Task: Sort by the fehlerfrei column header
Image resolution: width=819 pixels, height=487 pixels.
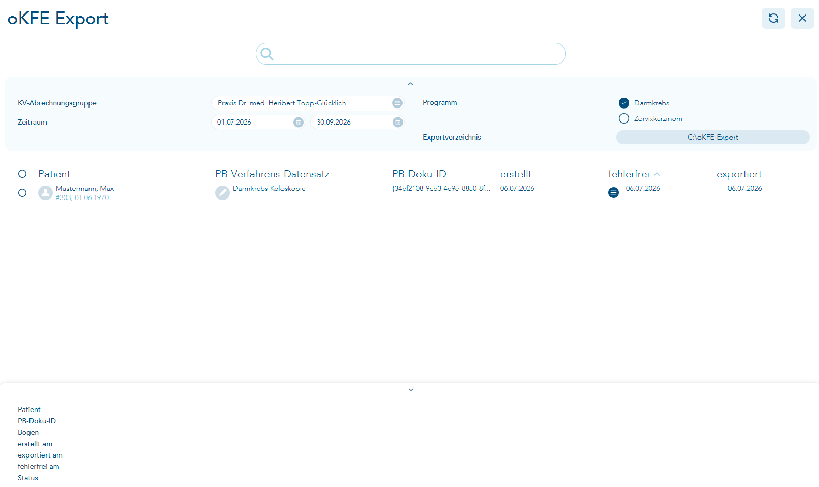Action: tap(629, 174)
